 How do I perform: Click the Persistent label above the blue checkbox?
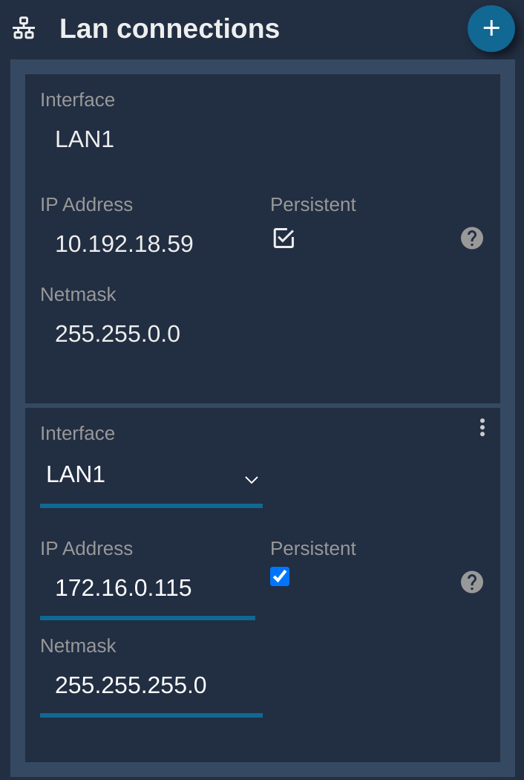click(x=313, y=548)
